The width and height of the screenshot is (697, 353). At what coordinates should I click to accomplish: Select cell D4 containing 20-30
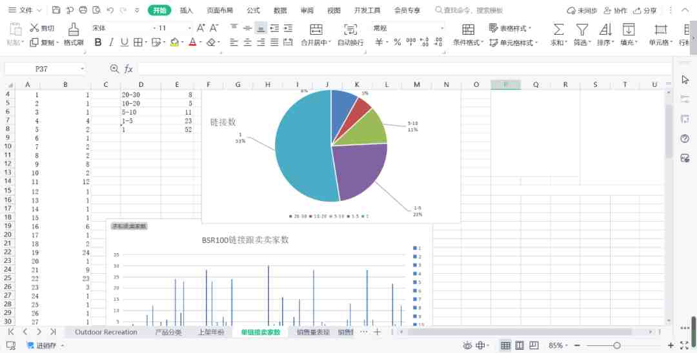141,95
